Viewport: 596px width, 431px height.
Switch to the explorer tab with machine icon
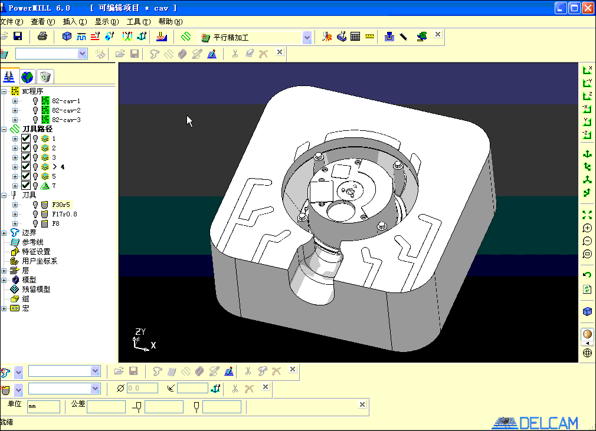(9, 77)
